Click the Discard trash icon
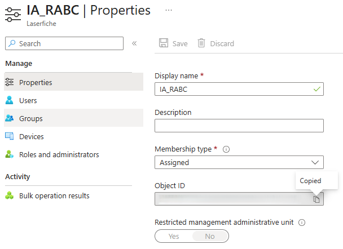The height and width of the screenshot is (249, 343). [x=201, y=43]
